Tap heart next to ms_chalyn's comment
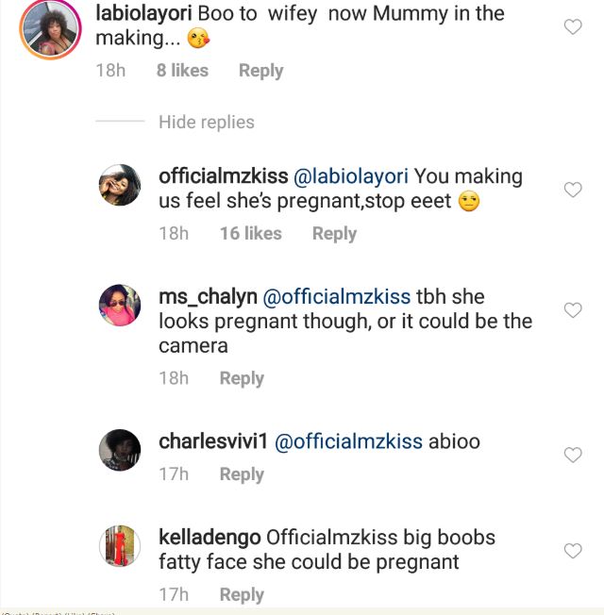The image size is (604, 615). tap(572, 310)
